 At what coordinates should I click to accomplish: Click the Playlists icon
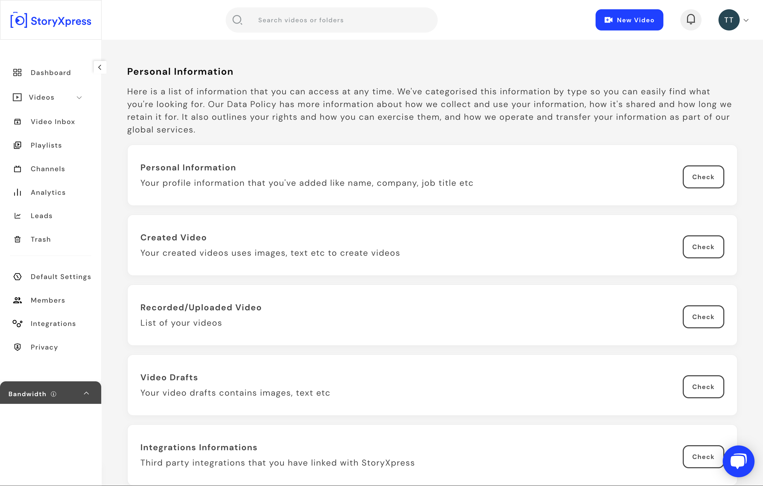point(17,145)
